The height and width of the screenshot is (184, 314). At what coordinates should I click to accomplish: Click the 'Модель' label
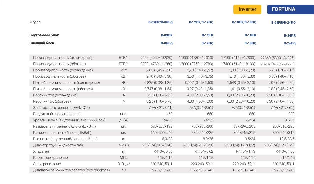[36, 22]
